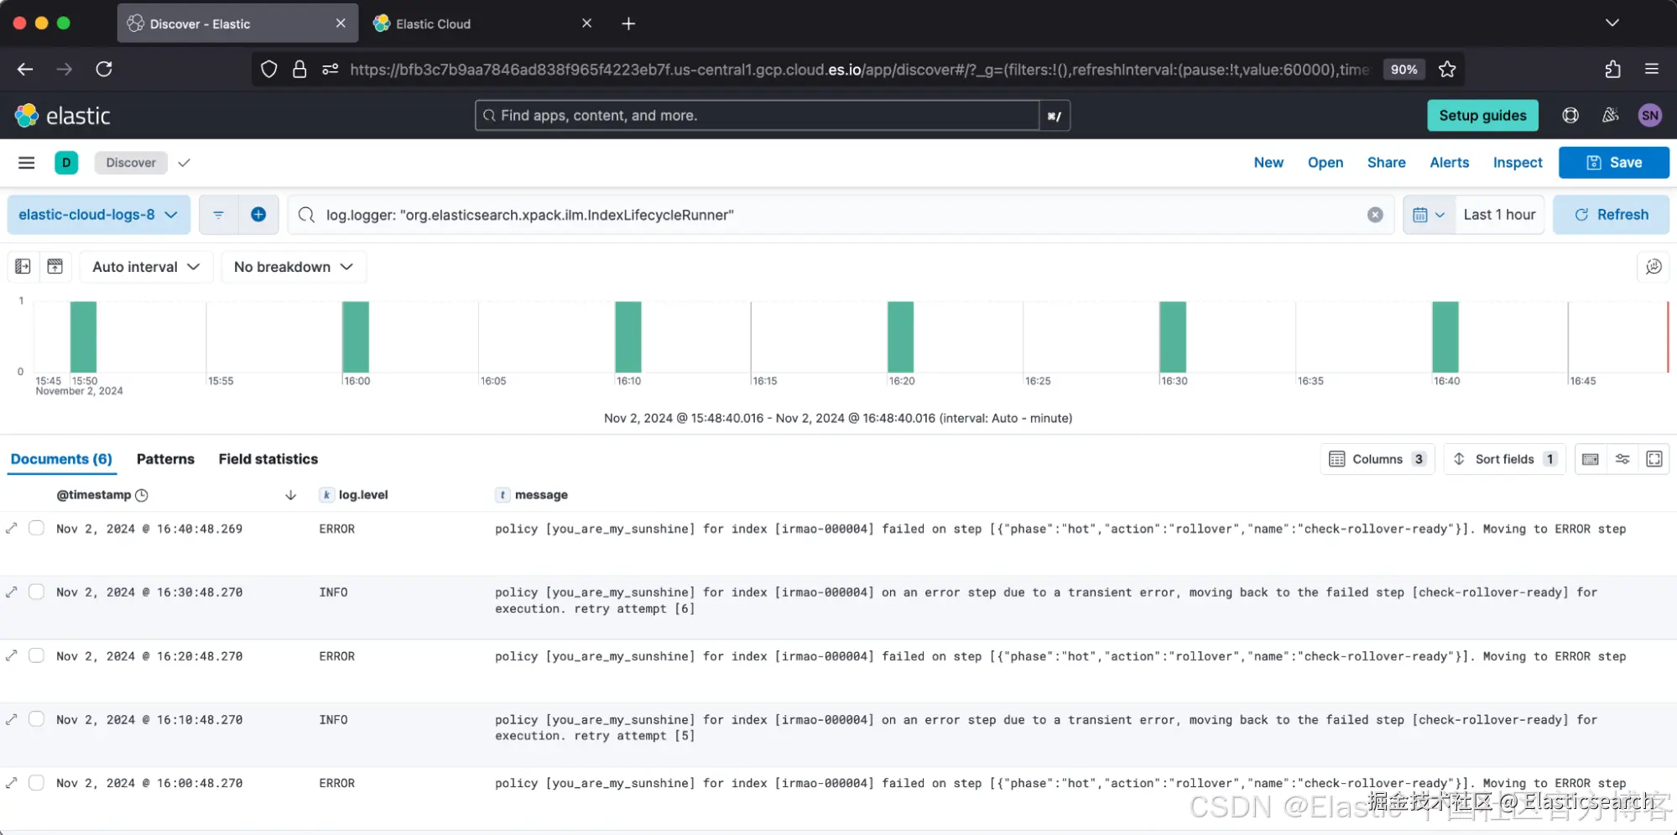Click the green D space avatar
This screenshot has width=1677, height=835.
[66, 163]
